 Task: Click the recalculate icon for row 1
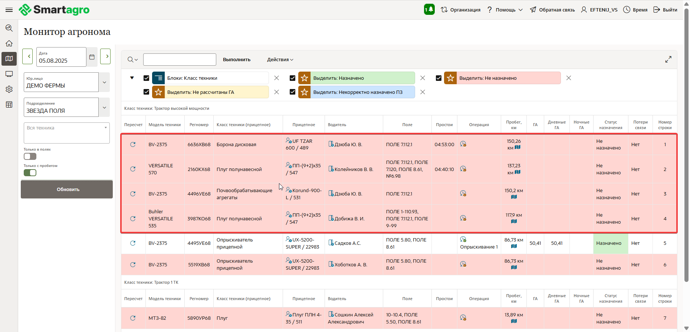pyautogui.click(x=133, y=144)
